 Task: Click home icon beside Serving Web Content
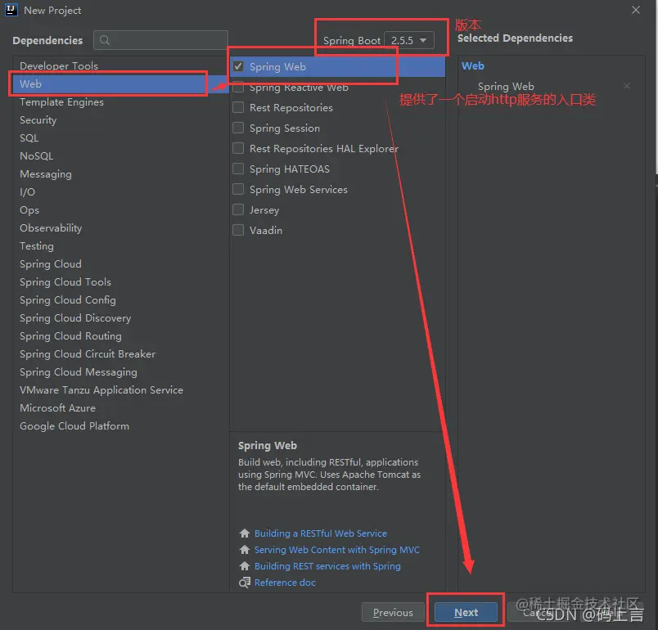244,550
